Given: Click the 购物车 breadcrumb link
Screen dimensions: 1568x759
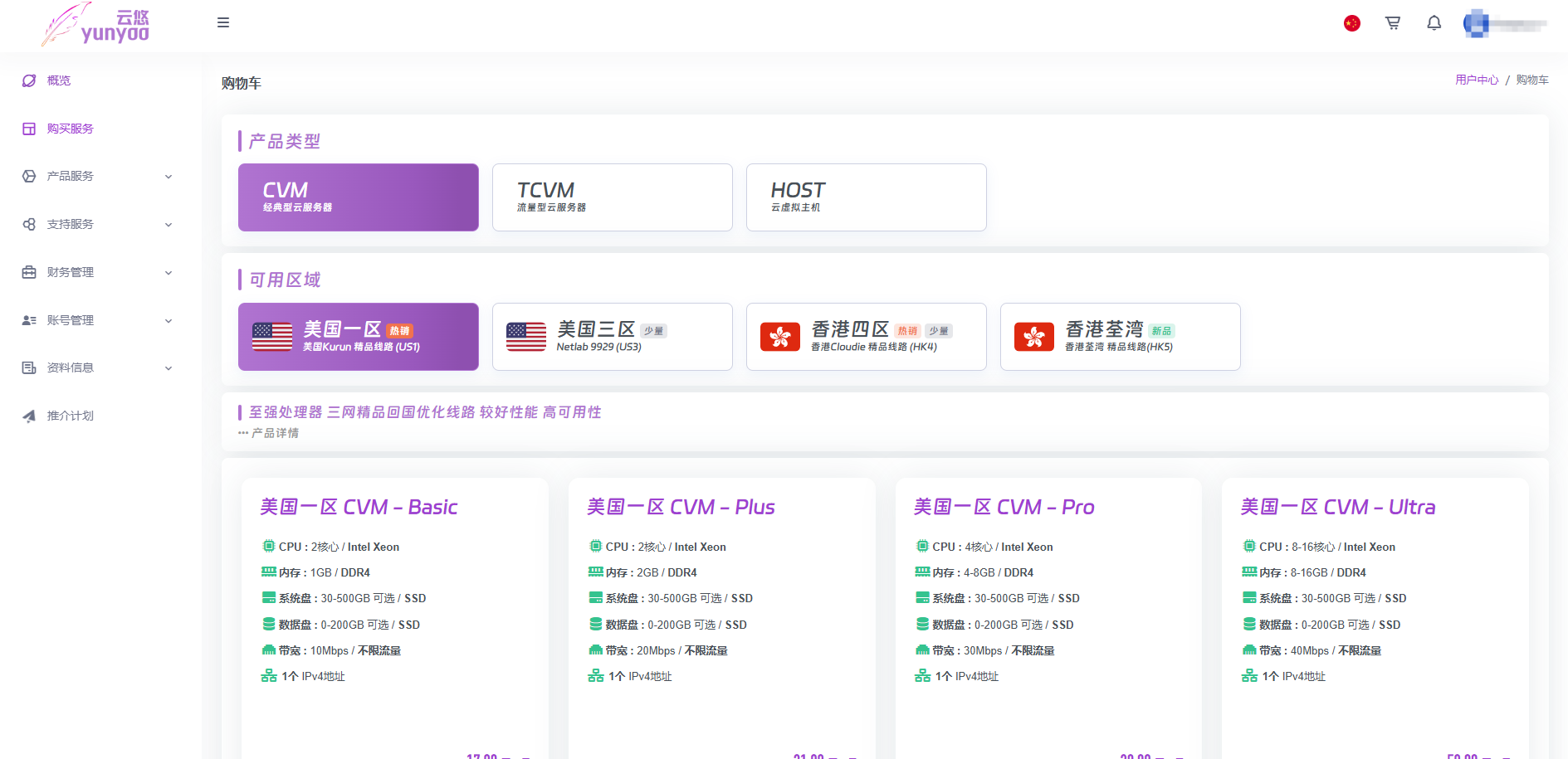Looking at the screenshot, I should point(1532,80).
